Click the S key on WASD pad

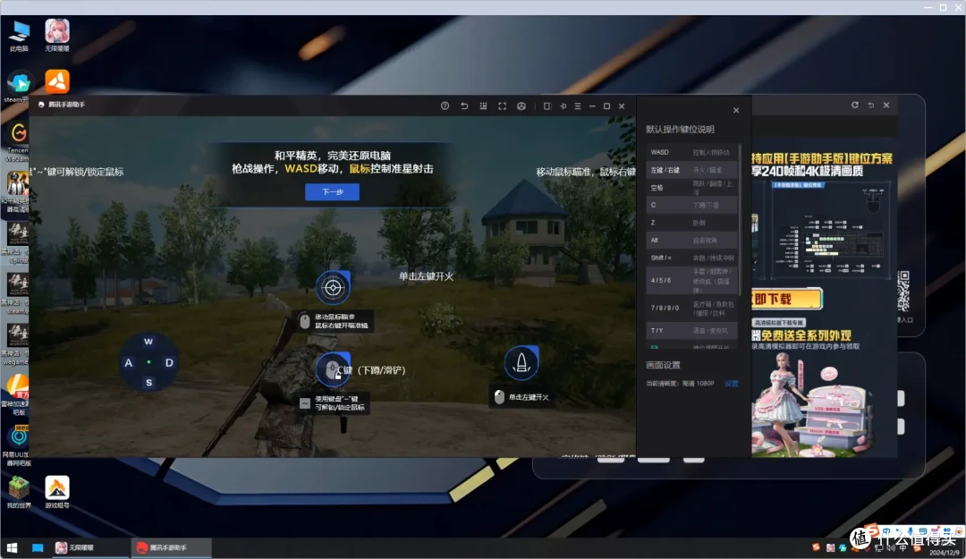(x=148, y=383)
